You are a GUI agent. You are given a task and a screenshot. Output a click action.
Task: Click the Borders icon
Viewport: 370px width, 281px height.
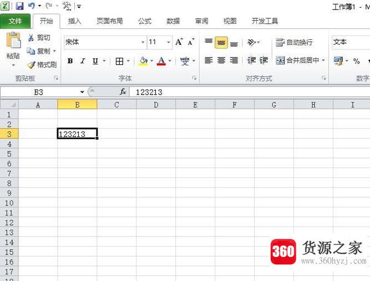click(119, 62)
